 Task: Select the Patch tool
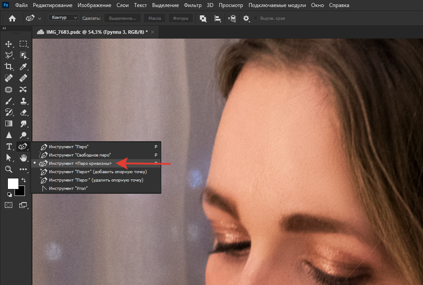click(9, 89)
